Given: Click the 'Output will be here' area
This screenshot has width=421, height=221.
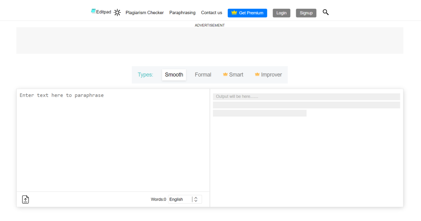Looking at the screenshot, I should (x=306, y=96).
